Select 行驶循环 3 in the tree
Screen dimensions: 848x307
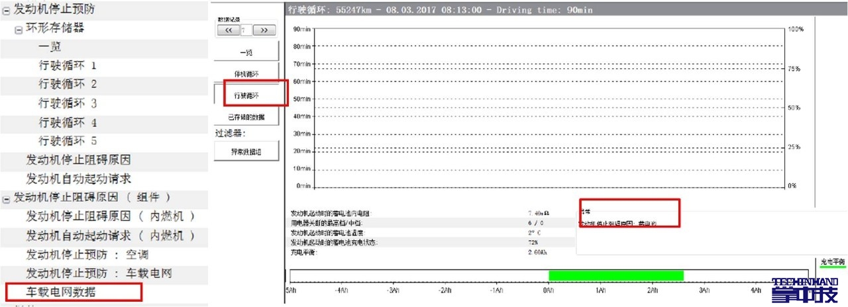pyautogui.click(x=68, y=104)
